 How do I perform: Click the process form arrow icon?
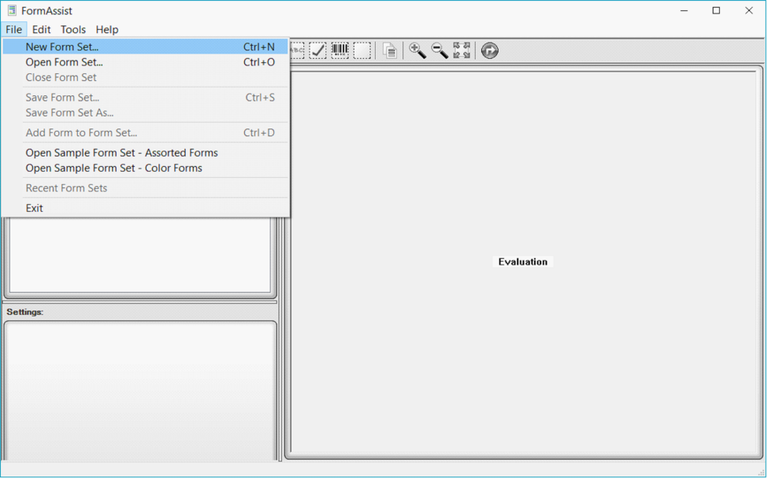coord(489,50)
